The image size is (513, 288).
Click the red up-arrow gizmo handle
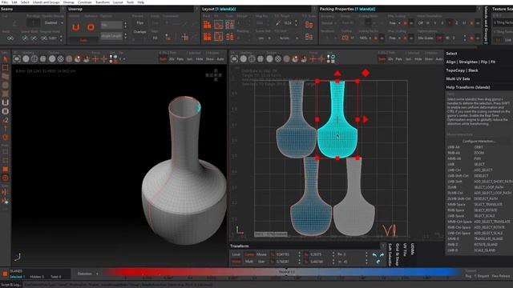pos(337,73)
